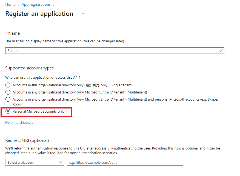Open the ellipsis menu beside Register an application

tap(82, 14)
